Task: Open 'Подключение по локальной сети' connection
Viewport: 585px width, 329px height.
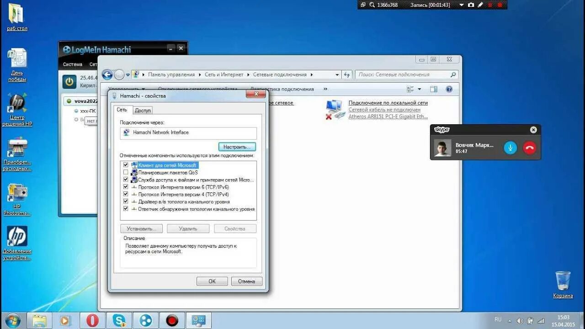Action: point(388,103)
